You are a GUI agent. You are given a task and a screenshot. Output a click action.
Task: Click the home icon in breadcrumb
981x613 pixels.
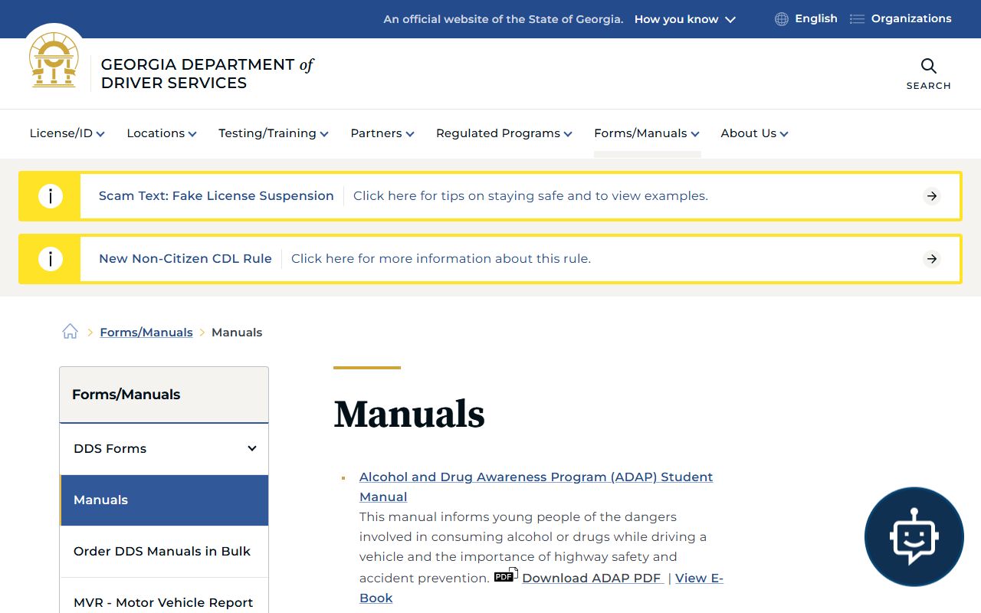point(71,332)
